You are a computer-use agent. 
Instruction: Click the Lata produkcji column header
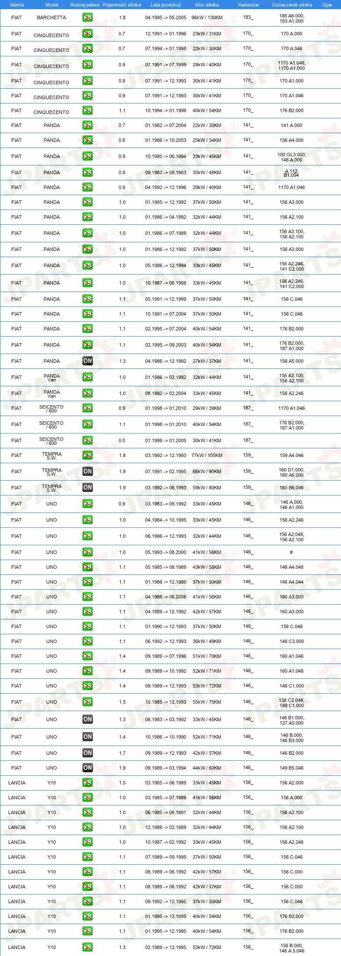[x=166, y=5]
